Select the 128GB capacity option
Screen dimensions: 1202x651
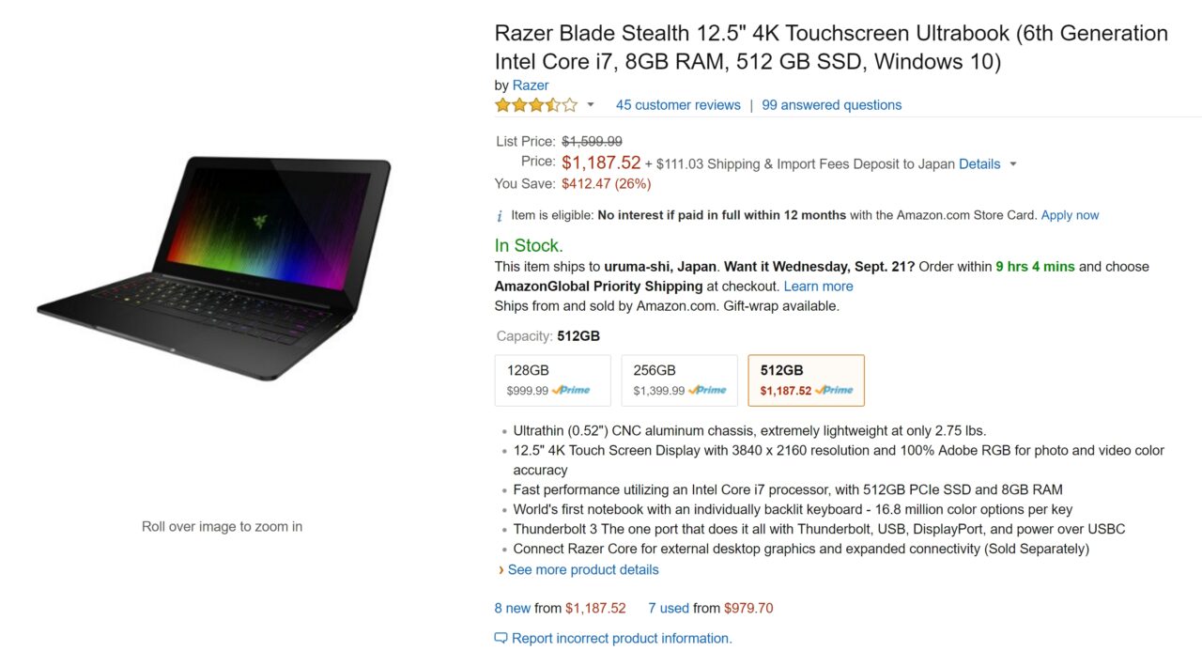click(552, 380)
